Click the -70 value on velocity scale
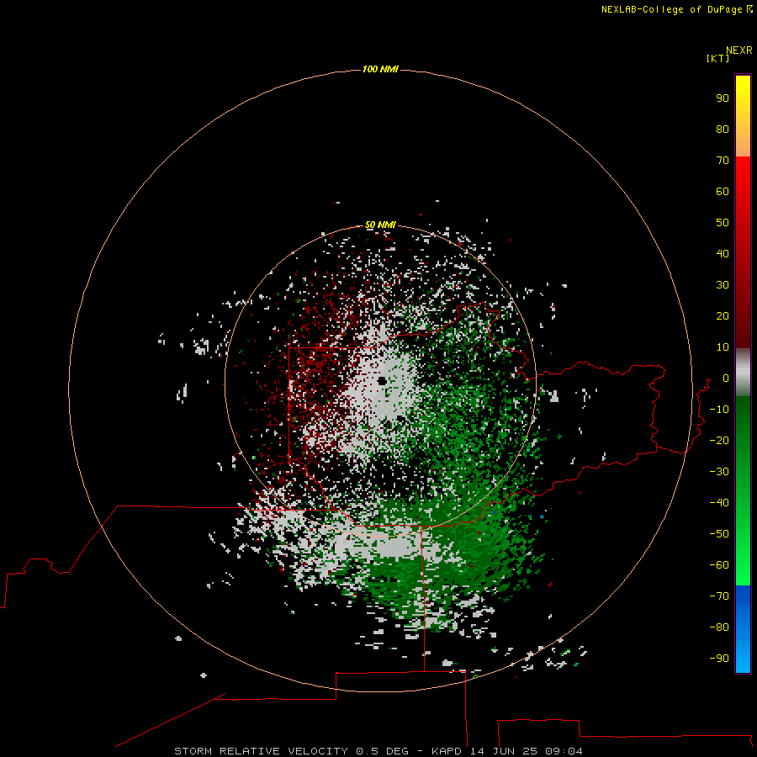757x757 pixels. (x=719, y=596)
